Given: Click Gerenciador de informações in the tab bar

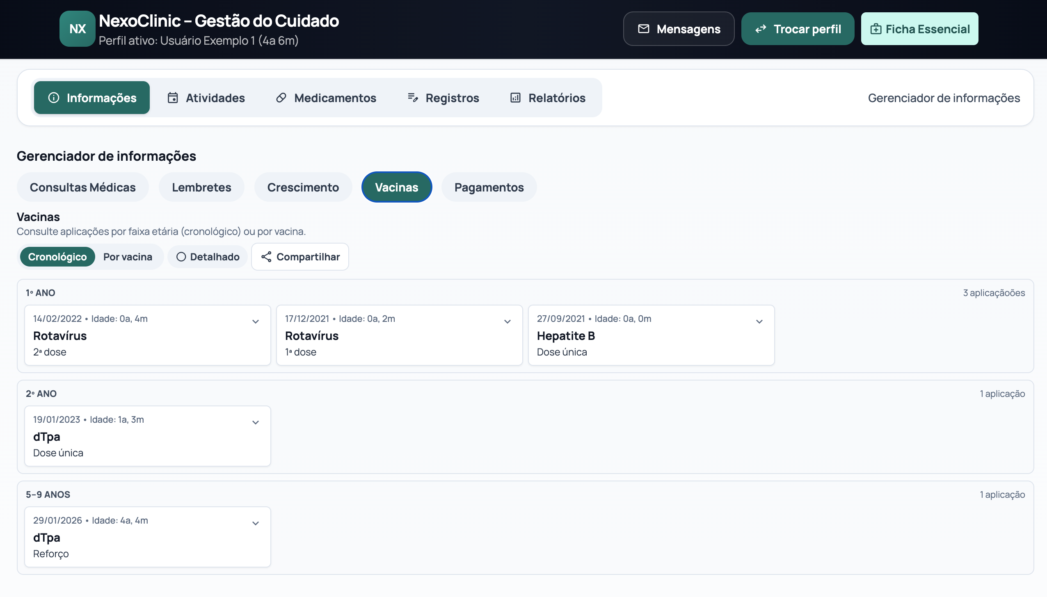Looking at the screenshot, I should [x=944, y=98].
